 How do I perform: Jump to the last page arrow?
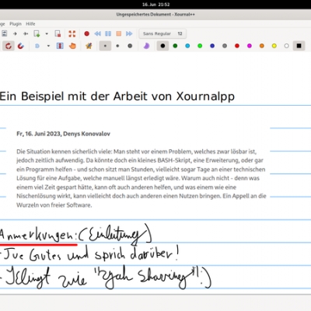click(26, 33)
